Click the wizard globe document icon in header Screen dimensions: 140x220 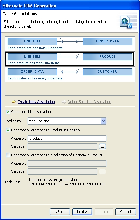[x=126, y=22]
